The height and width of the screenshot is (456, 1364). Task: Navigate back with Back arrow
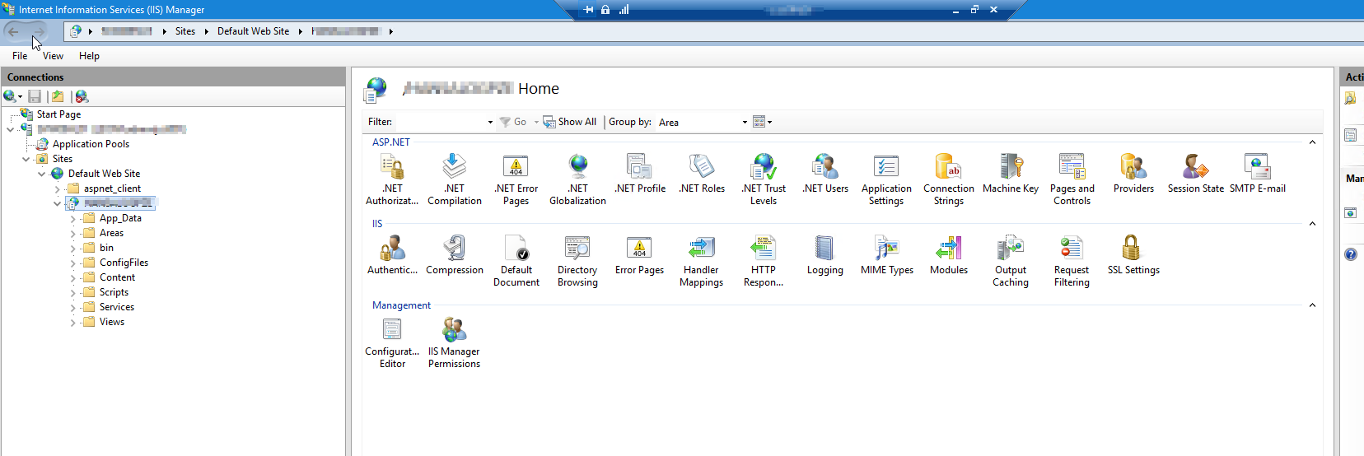coord(13,31)
